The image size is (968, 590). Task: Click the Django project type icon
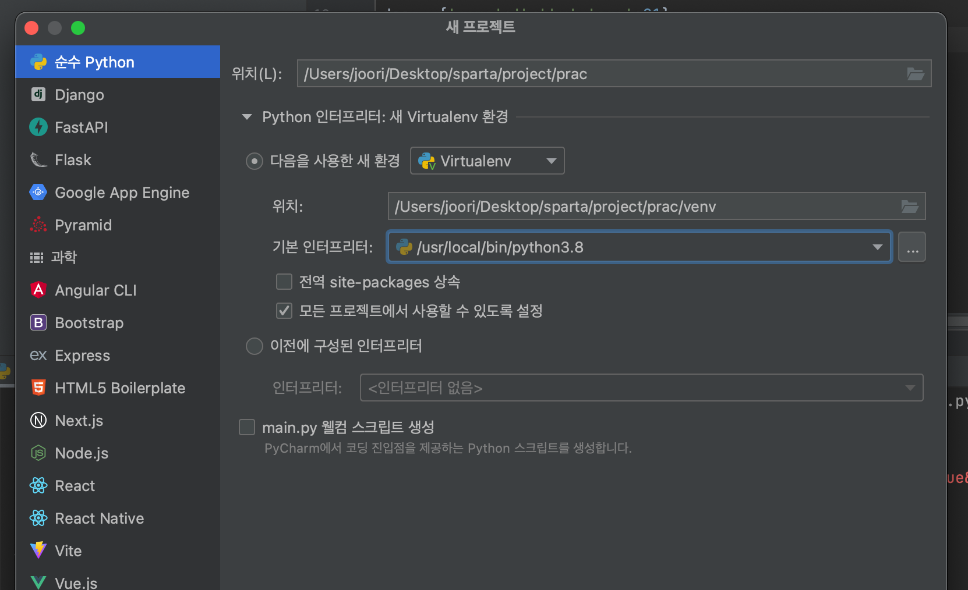click(x=38, y=94)
